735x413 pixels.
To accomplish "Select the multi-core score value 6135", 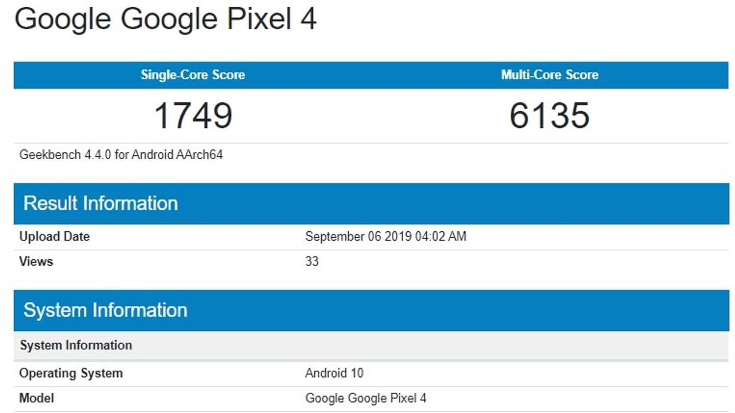I will [549, 115].
